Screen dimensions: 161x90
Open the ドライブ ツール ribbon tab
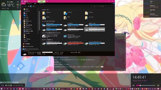point(42,3)
